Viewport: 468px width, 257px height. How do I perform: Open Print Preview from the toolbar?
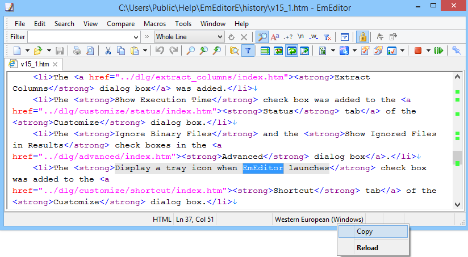coord(90,50)
